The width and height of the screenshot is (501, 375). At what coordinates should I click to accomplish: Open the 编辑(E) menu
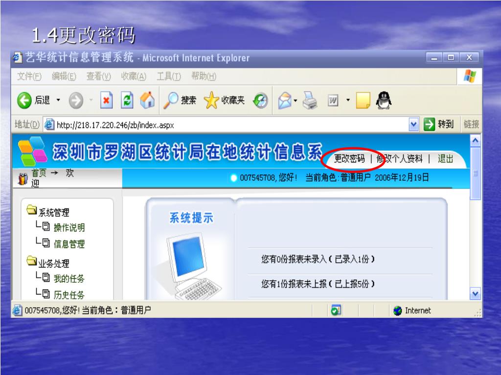point(64,77)
